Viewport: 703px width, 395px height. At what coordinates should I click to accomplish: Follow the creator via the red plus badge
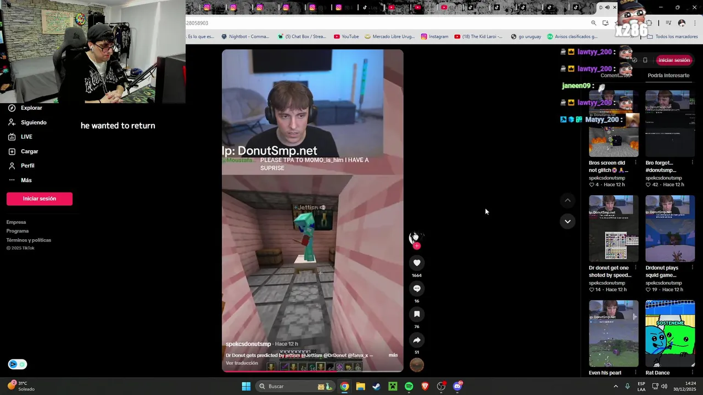pyautogui.click(x=417, y=246)
